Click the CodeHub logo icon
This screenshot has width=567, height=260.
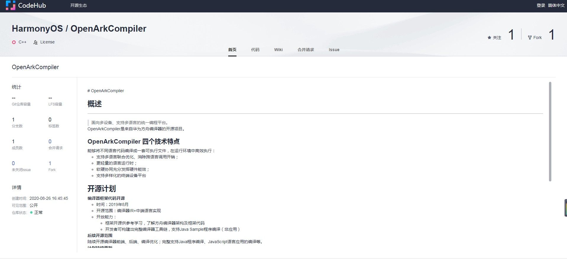pos(11,5)
